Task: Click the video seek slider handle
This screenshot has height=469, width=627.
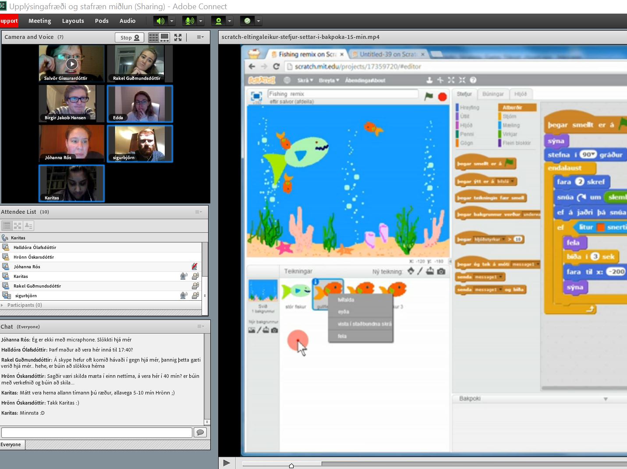Action: pos(291,465)
